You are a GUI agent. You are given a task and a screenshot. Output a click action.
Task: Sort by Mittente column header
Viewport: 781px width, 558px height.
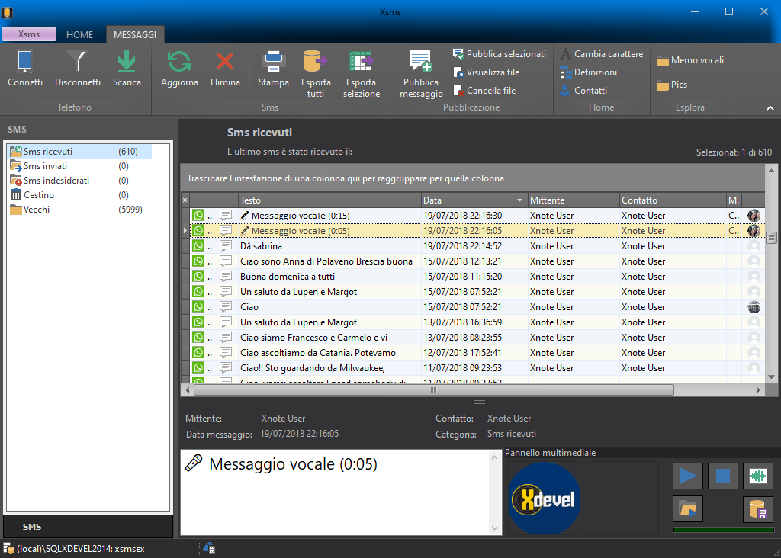tap(574, 200)
